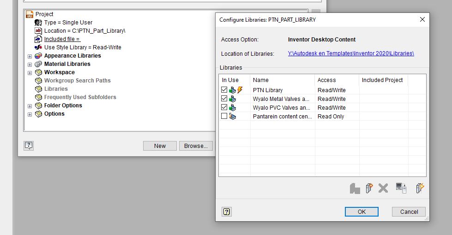The height and width of the screenshot is (235, 452).
Task: Click the Workgroup Search Paths icon
Action: 38,81
